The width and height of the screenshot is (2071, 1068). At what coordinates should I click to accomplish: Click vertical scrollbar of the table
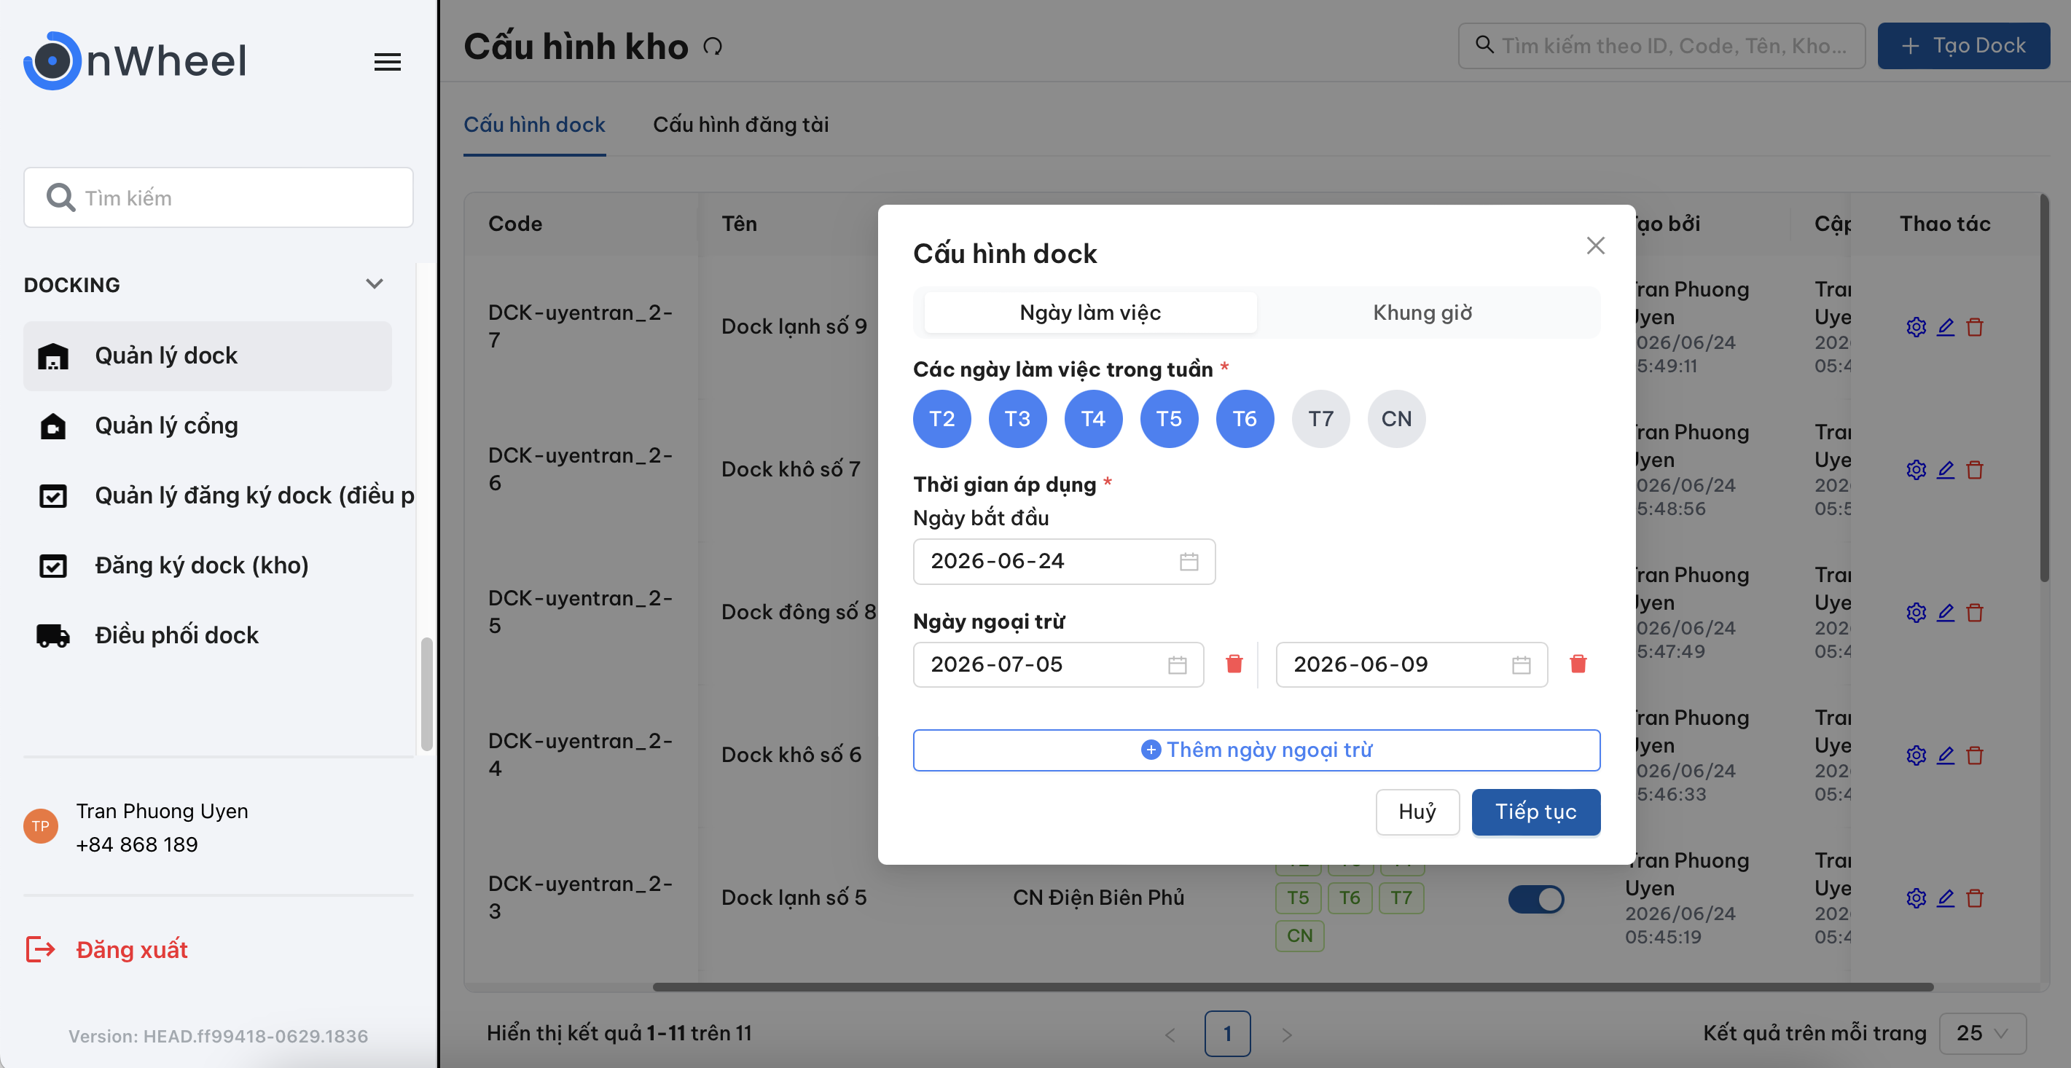coord(2045,388)
